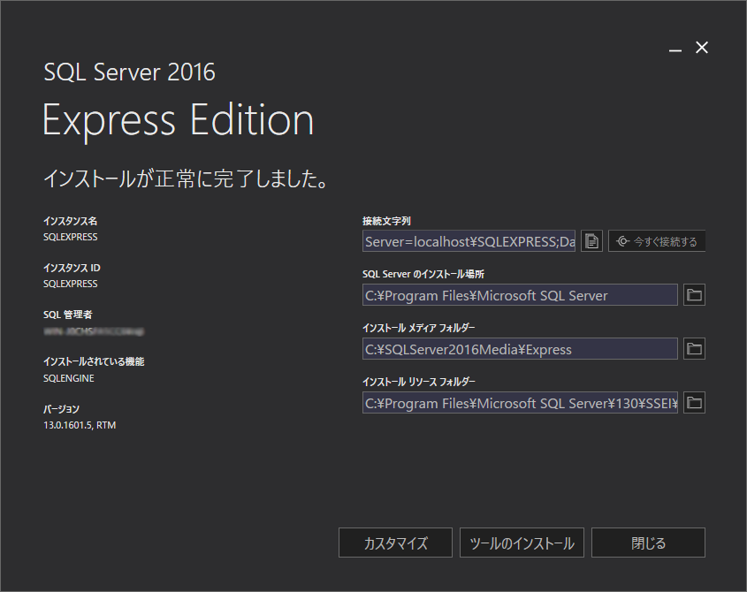Click the インスタンス名 label
747x592 pixels.
[71, 221]
